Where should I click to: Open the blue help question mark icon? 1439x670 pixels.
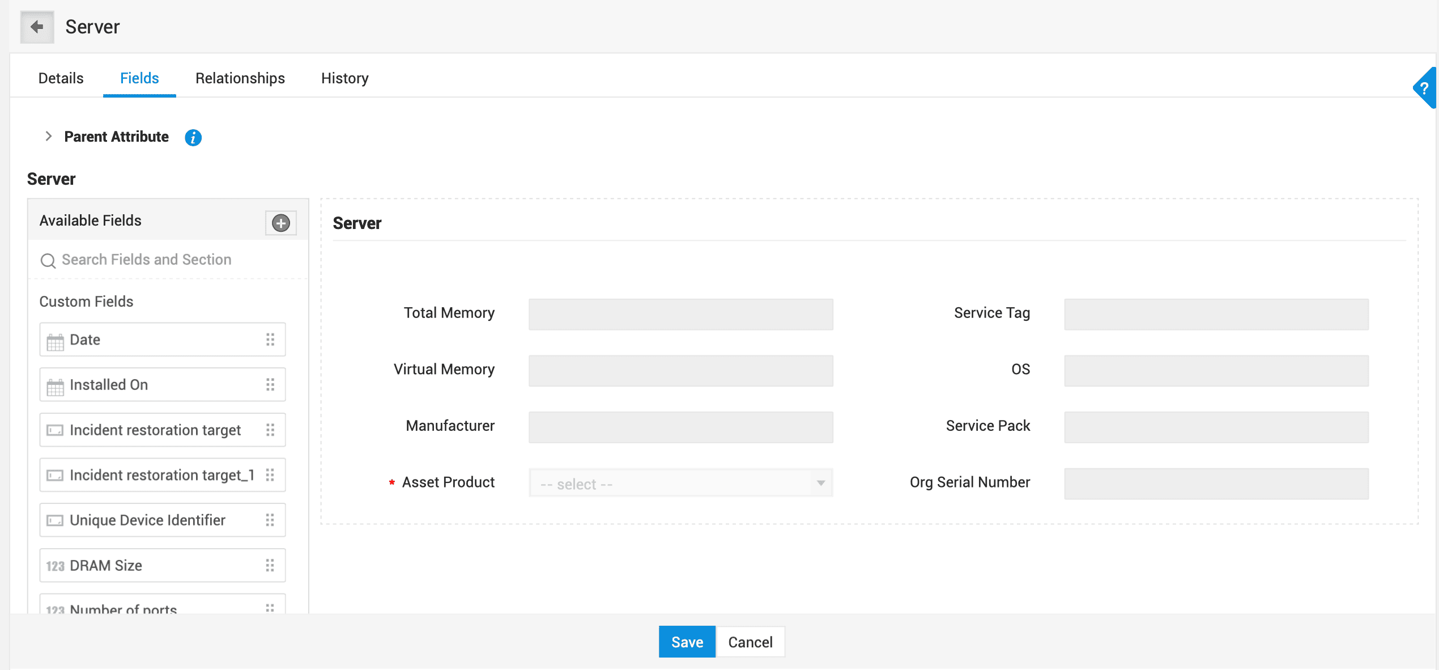(x=1424, y=88)
